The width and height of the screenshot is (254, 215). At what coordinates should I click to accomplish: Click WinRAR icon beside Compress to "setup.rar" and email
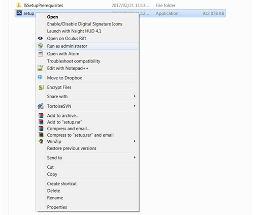(x=41, y=135)
